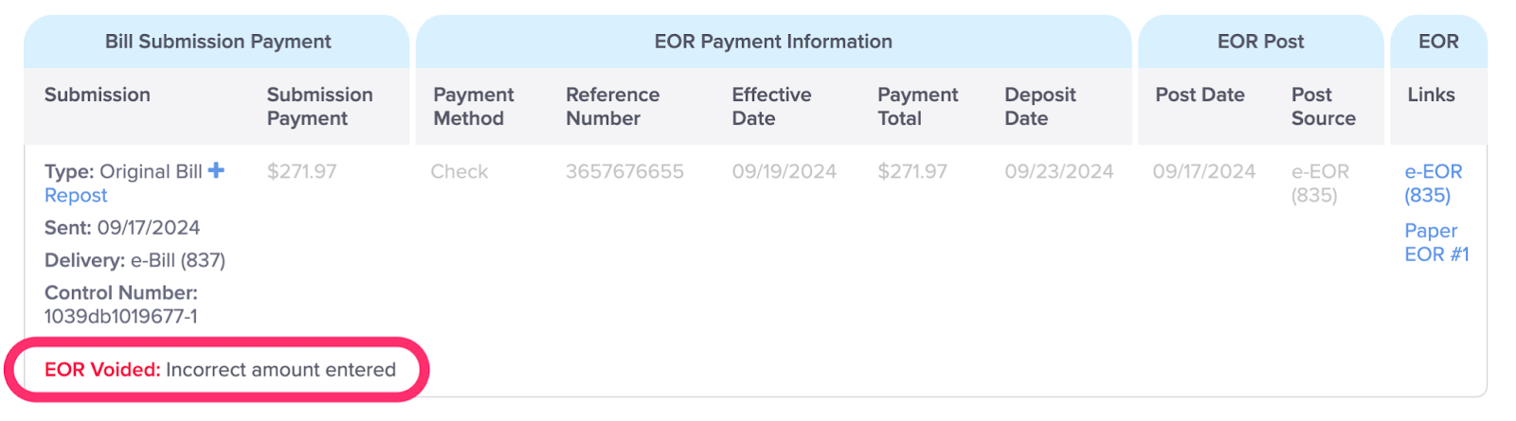Click the Submission column header
The height and width of the screenshot is (421, 1516).
tap(98, 95)
